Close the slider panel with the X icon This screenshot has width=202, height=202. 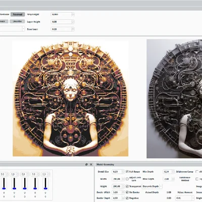pyautogui.click(x=91, y=165)
